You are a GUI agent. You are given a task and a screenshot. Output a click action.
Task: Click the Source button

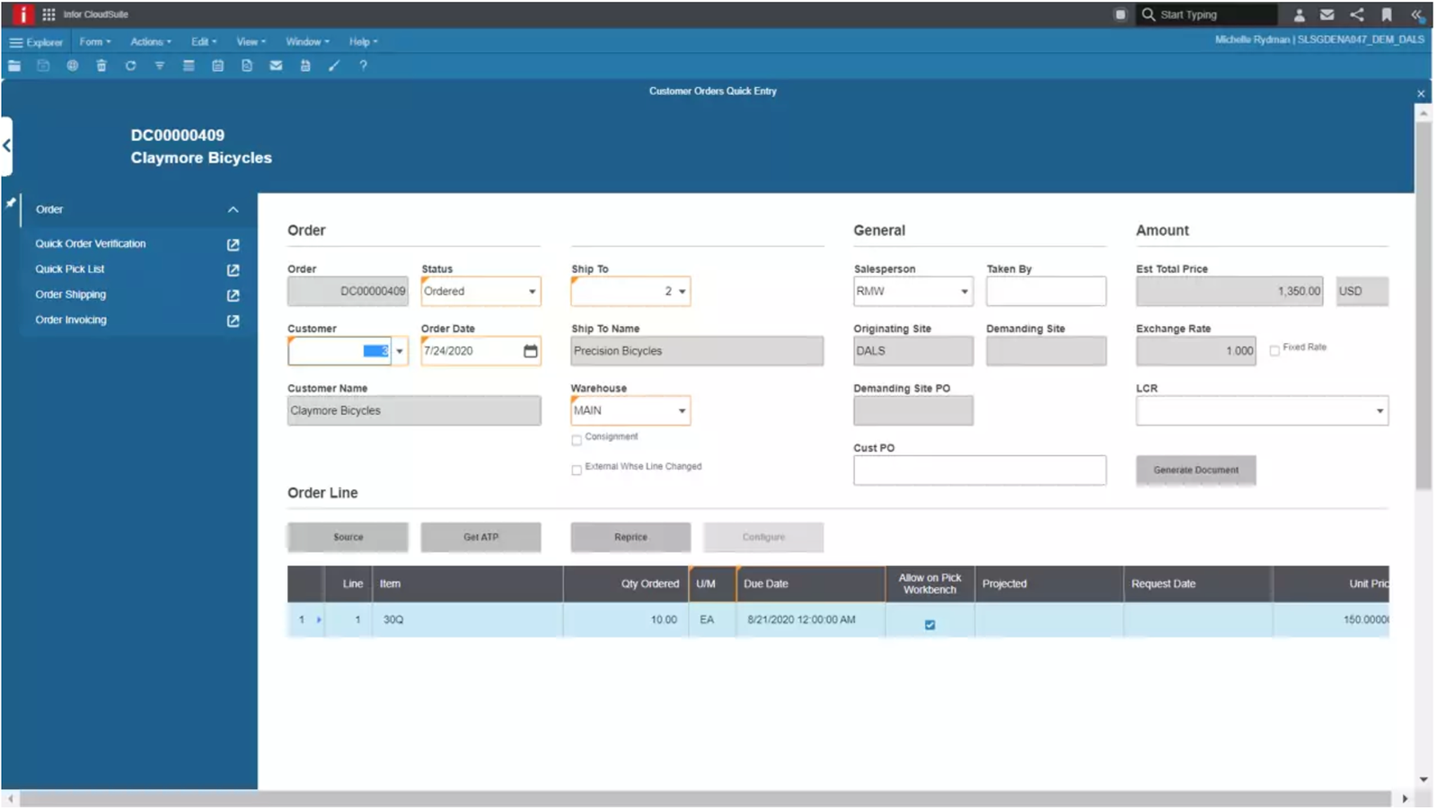348,537
